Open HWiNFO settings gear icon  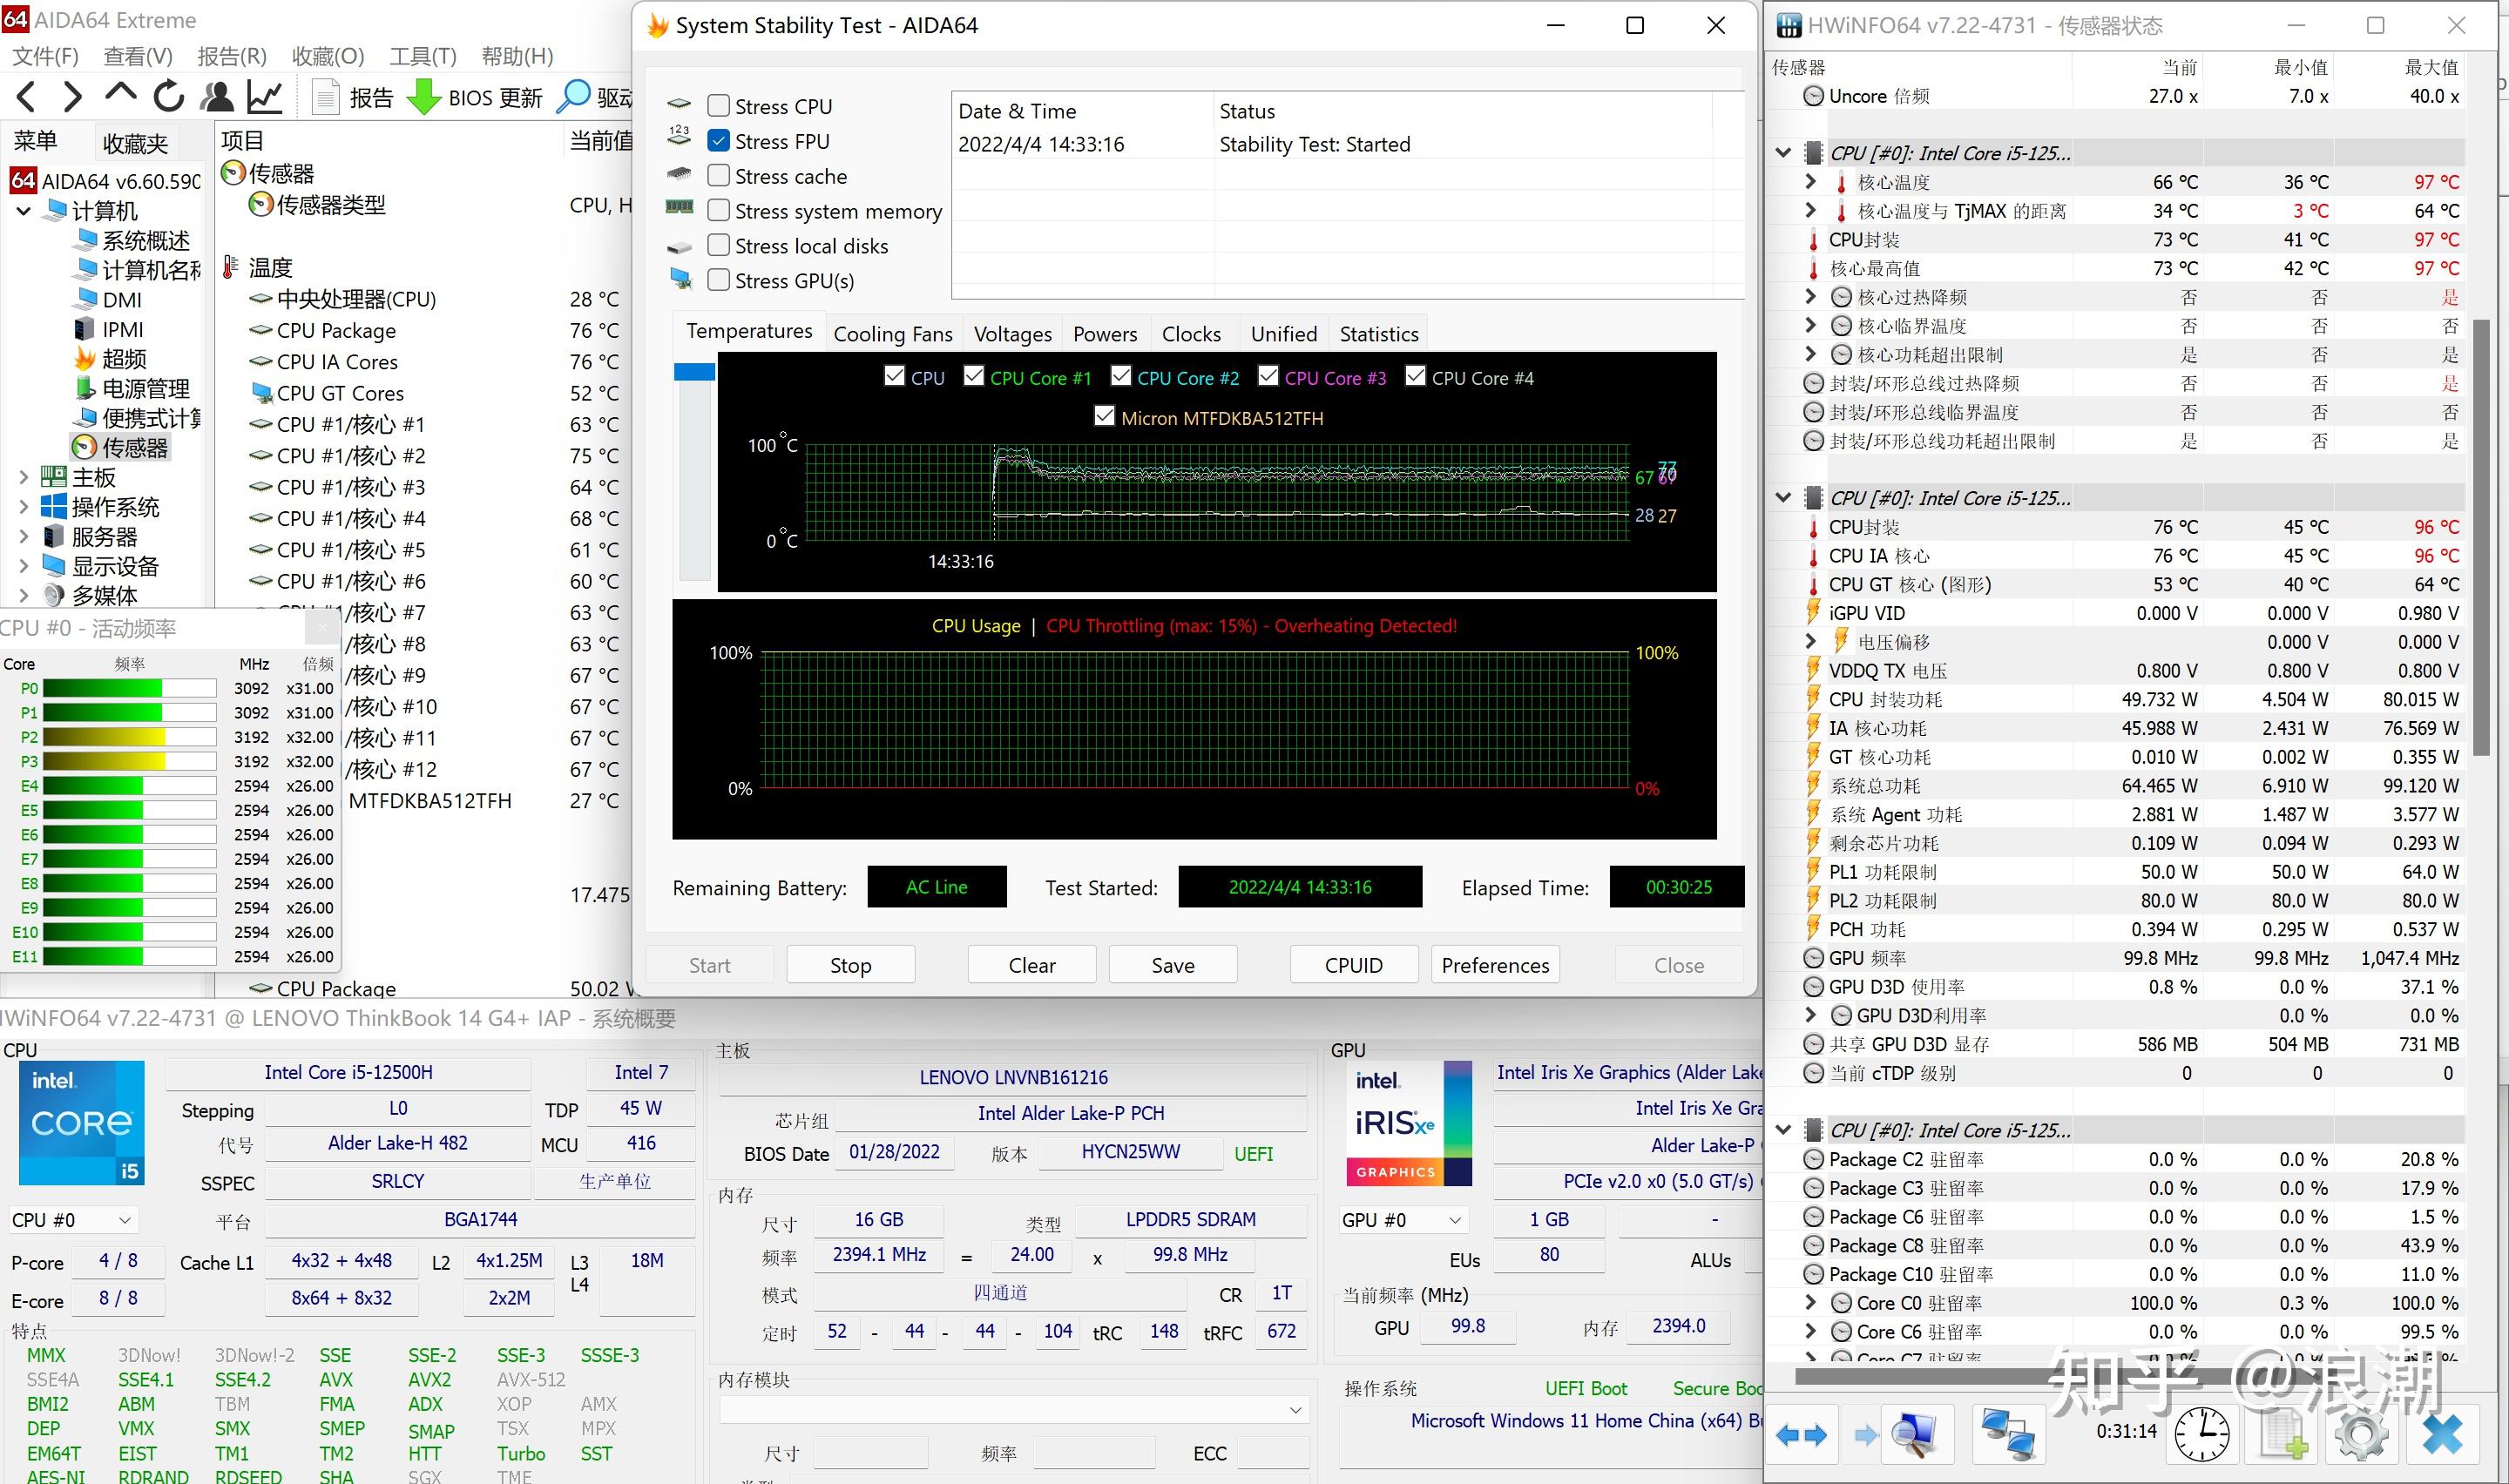pyautogui.click(x=2361, y=1434)
